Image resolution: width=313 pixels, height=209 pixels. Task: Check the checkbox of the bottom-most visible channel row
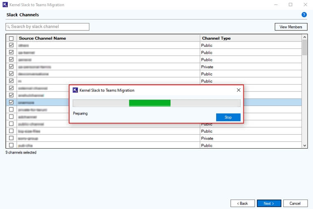click(x=12, y=145)
